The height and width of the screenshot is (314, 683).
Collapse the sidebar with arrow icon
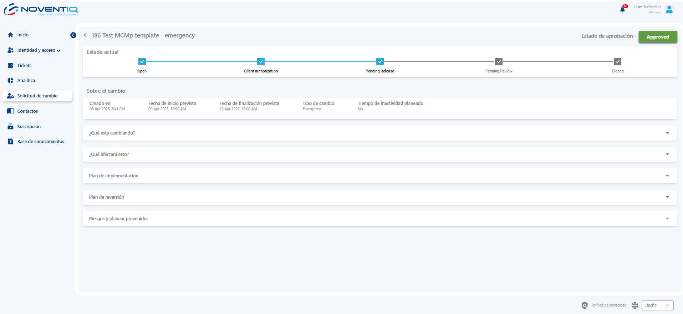coord(73,35)
